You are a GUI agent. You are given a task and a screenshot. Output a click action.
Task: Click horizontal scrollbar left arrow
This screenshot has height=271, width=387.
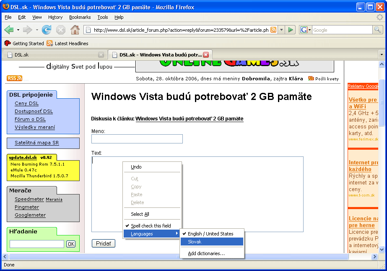(x=5, y=256)
